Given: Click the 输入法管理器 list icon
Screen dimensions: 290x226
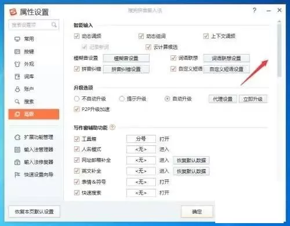Looking at the screenshot, I should click(x=17, y=150).
